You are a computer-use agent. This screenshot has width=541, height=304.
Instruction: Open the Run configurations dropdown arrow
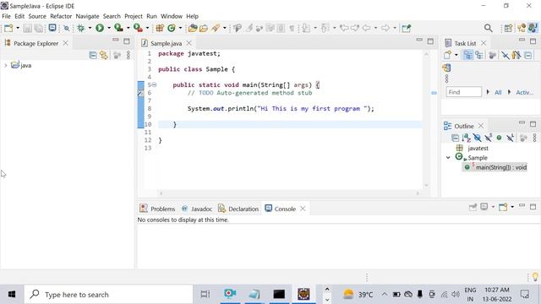tap(109, 28)
